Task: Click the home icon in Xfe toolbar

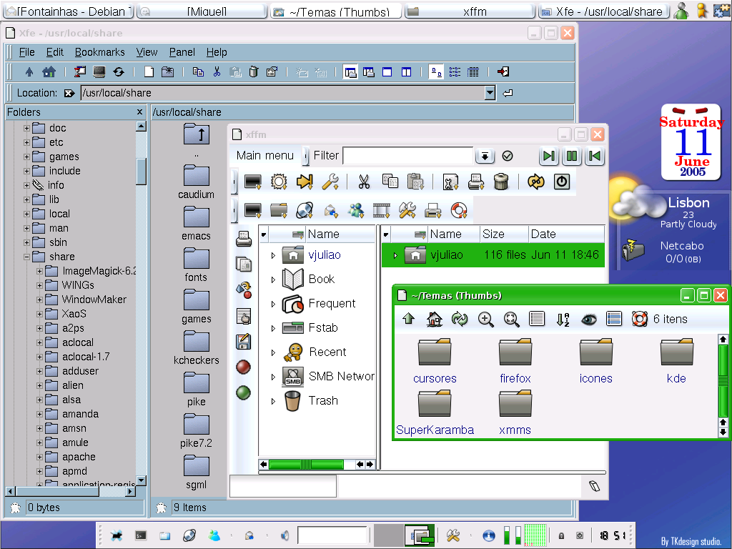Action: coord(49,72)
